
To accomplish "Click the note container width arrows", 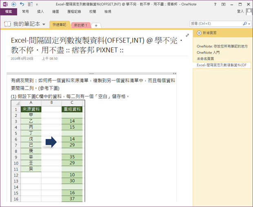I will [174, 74].
